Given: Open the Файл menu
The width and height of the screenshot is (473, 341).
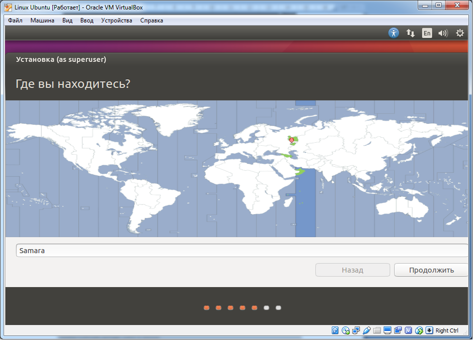Looking at the screenshot, I should tap(15, 20).
